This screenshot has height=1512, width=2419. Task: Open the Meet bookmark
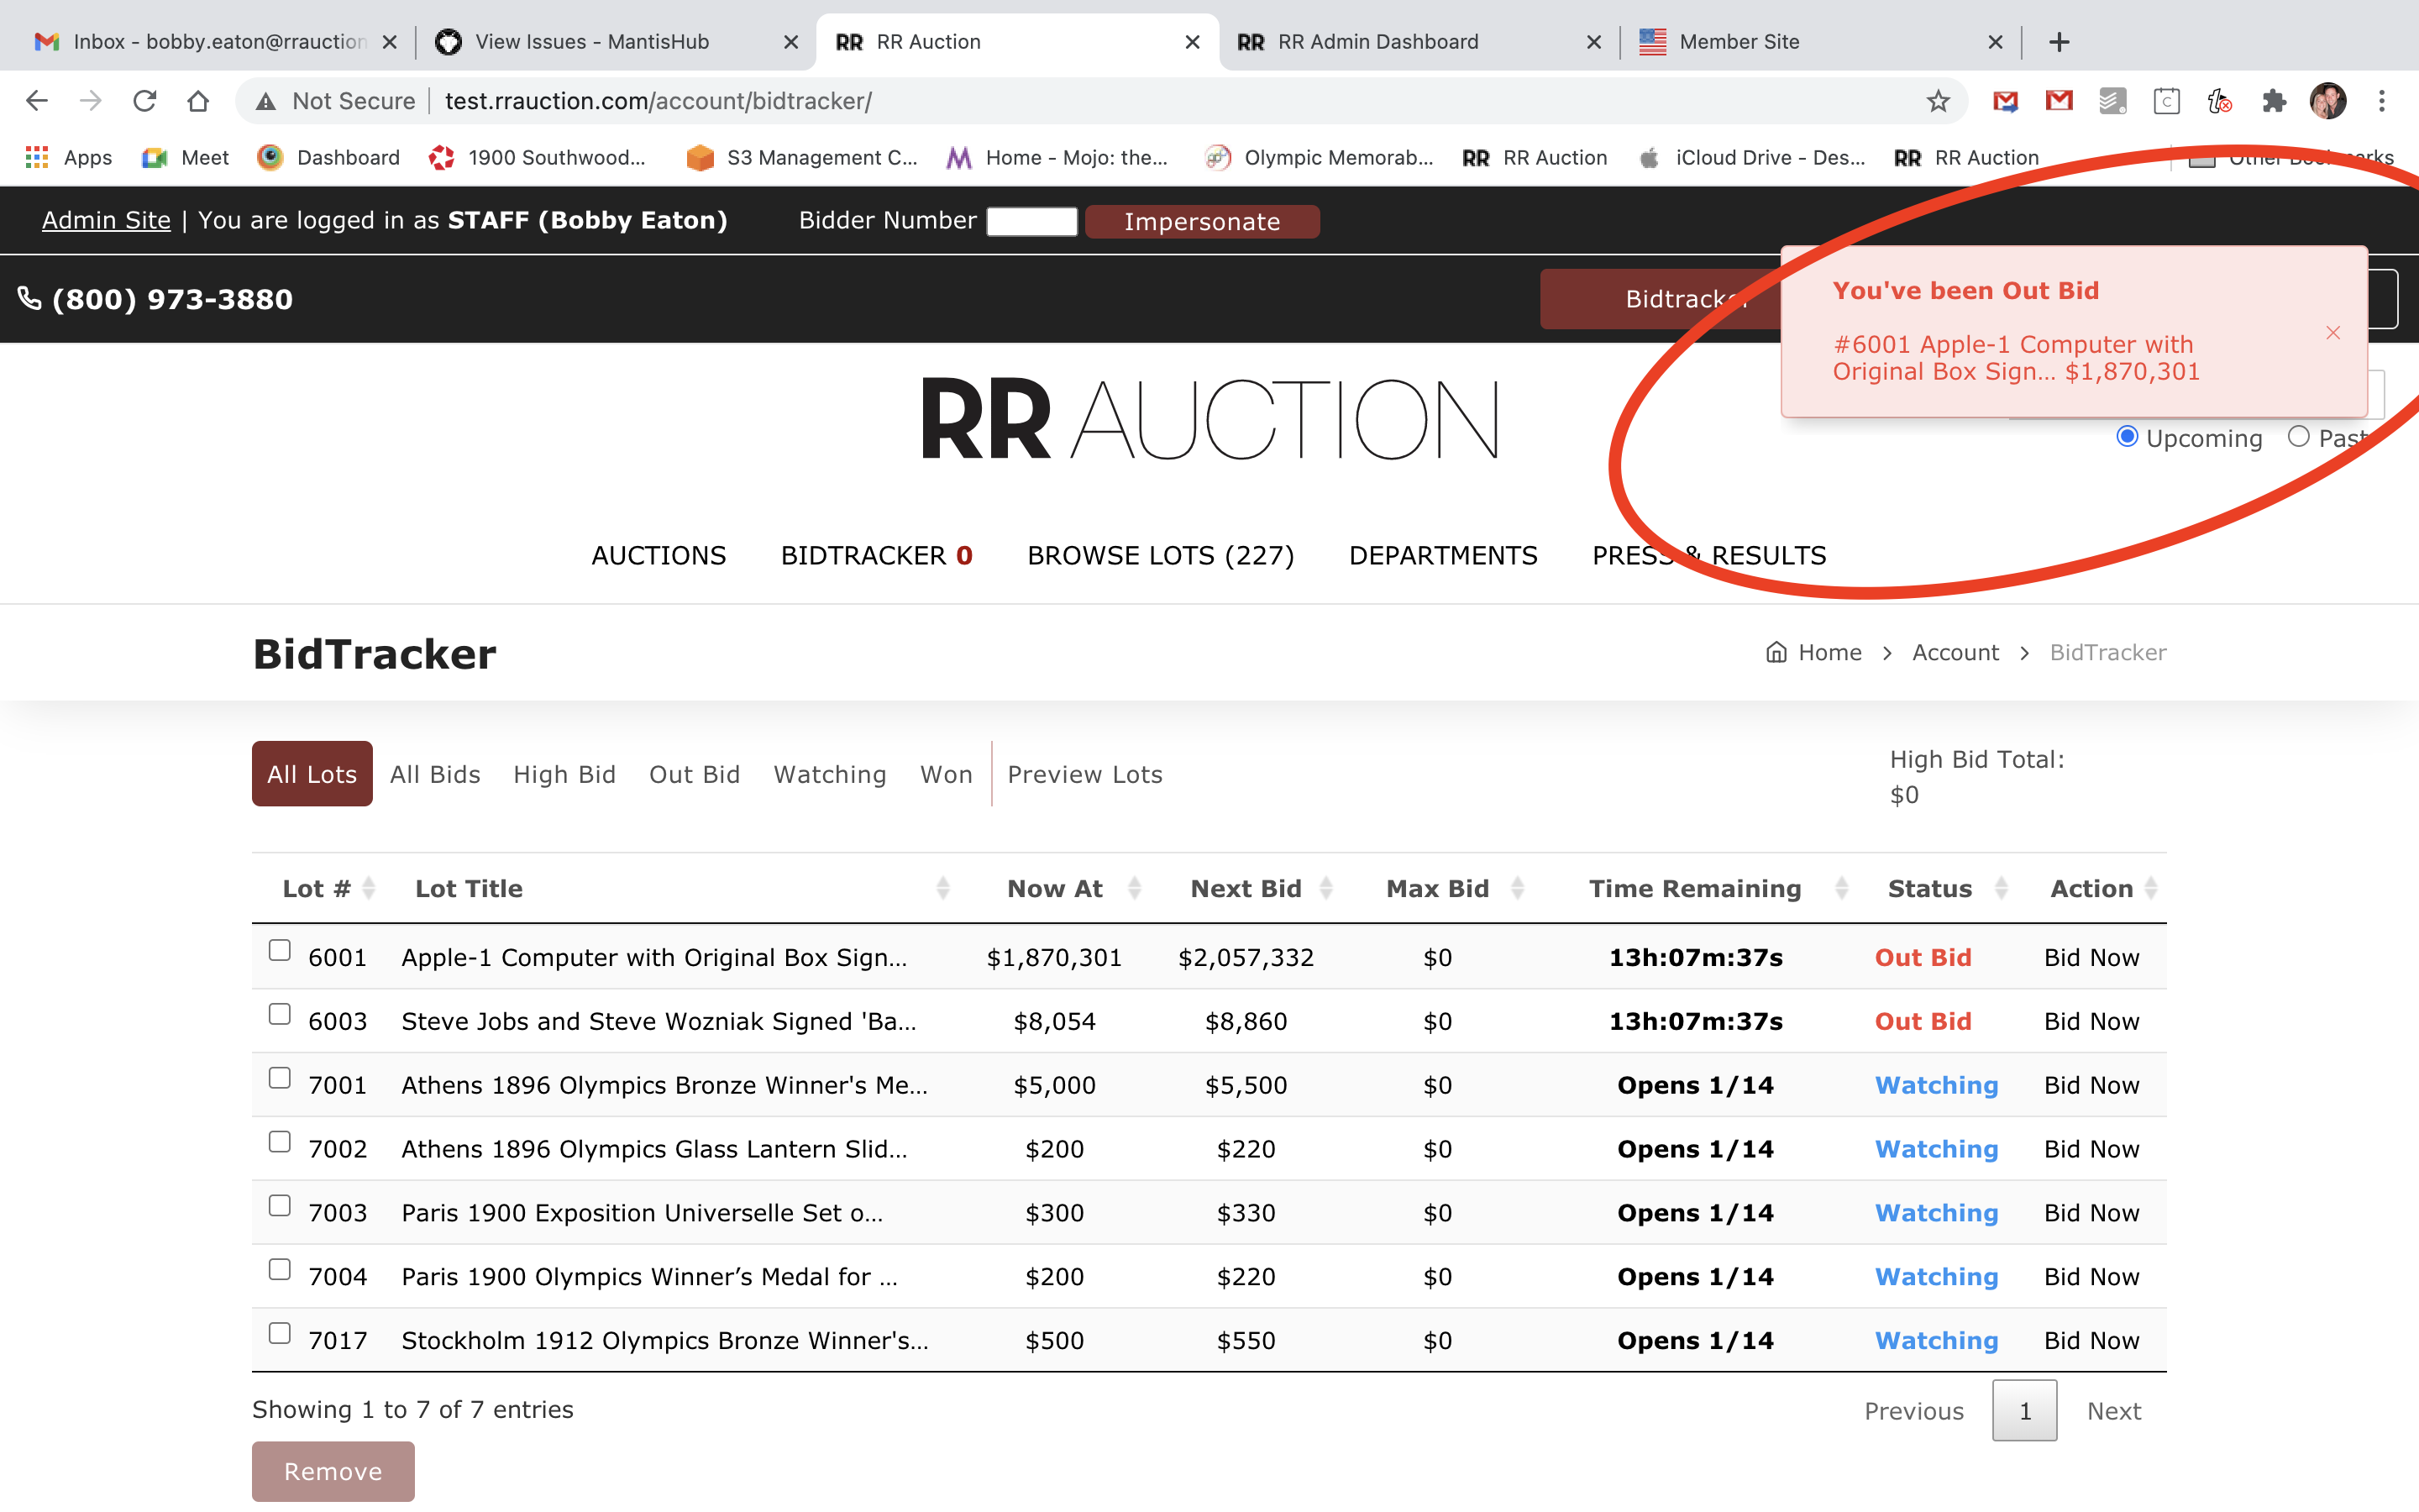pos(186,157)
